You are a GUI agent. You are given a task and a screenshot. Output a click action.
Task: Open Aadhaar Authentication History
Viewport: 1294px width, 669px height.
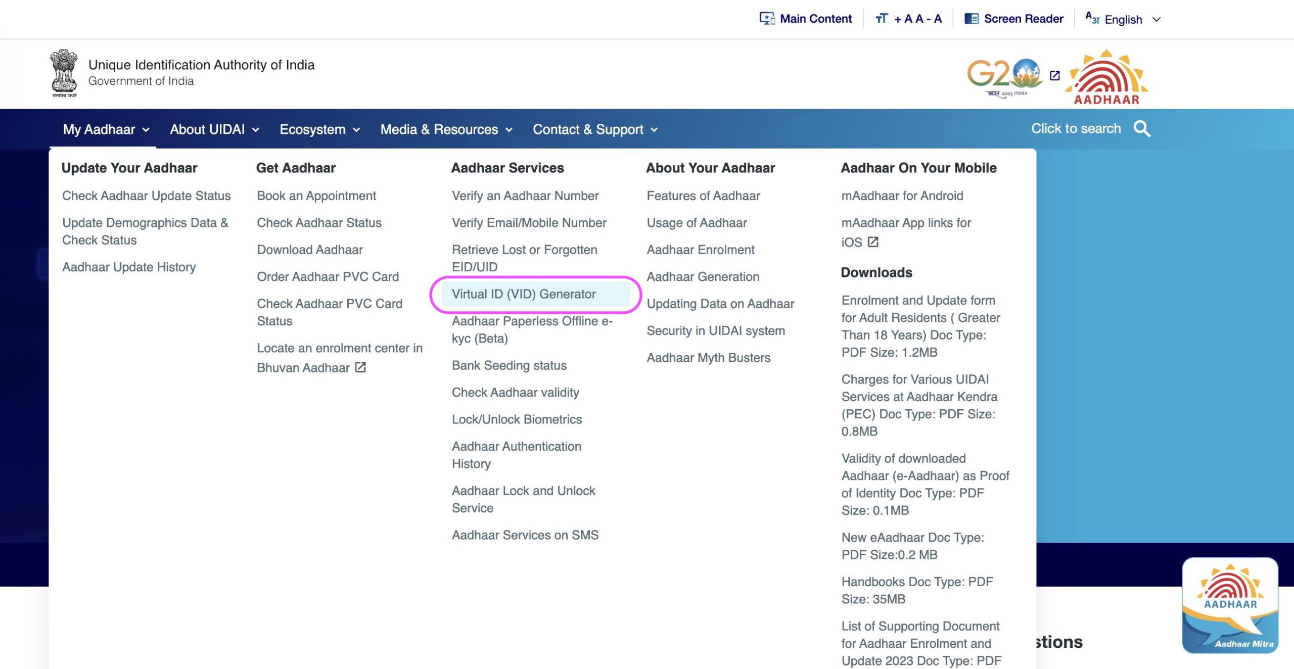pyautogui.click(x=517, y=455)
